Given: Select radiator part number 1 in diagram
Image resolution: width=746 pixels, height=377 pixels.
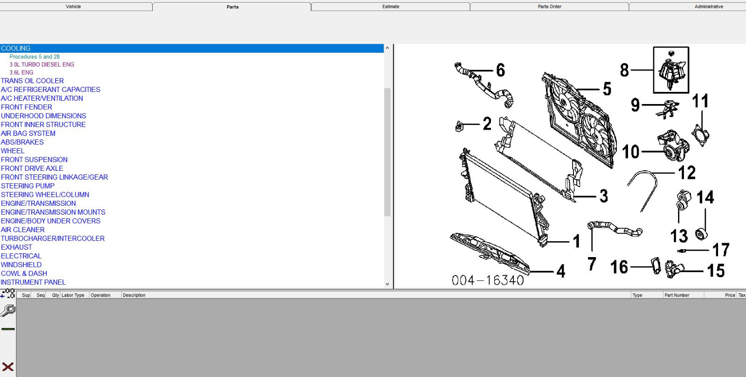Looking at the screenshot, I should [x=577, y=241].
